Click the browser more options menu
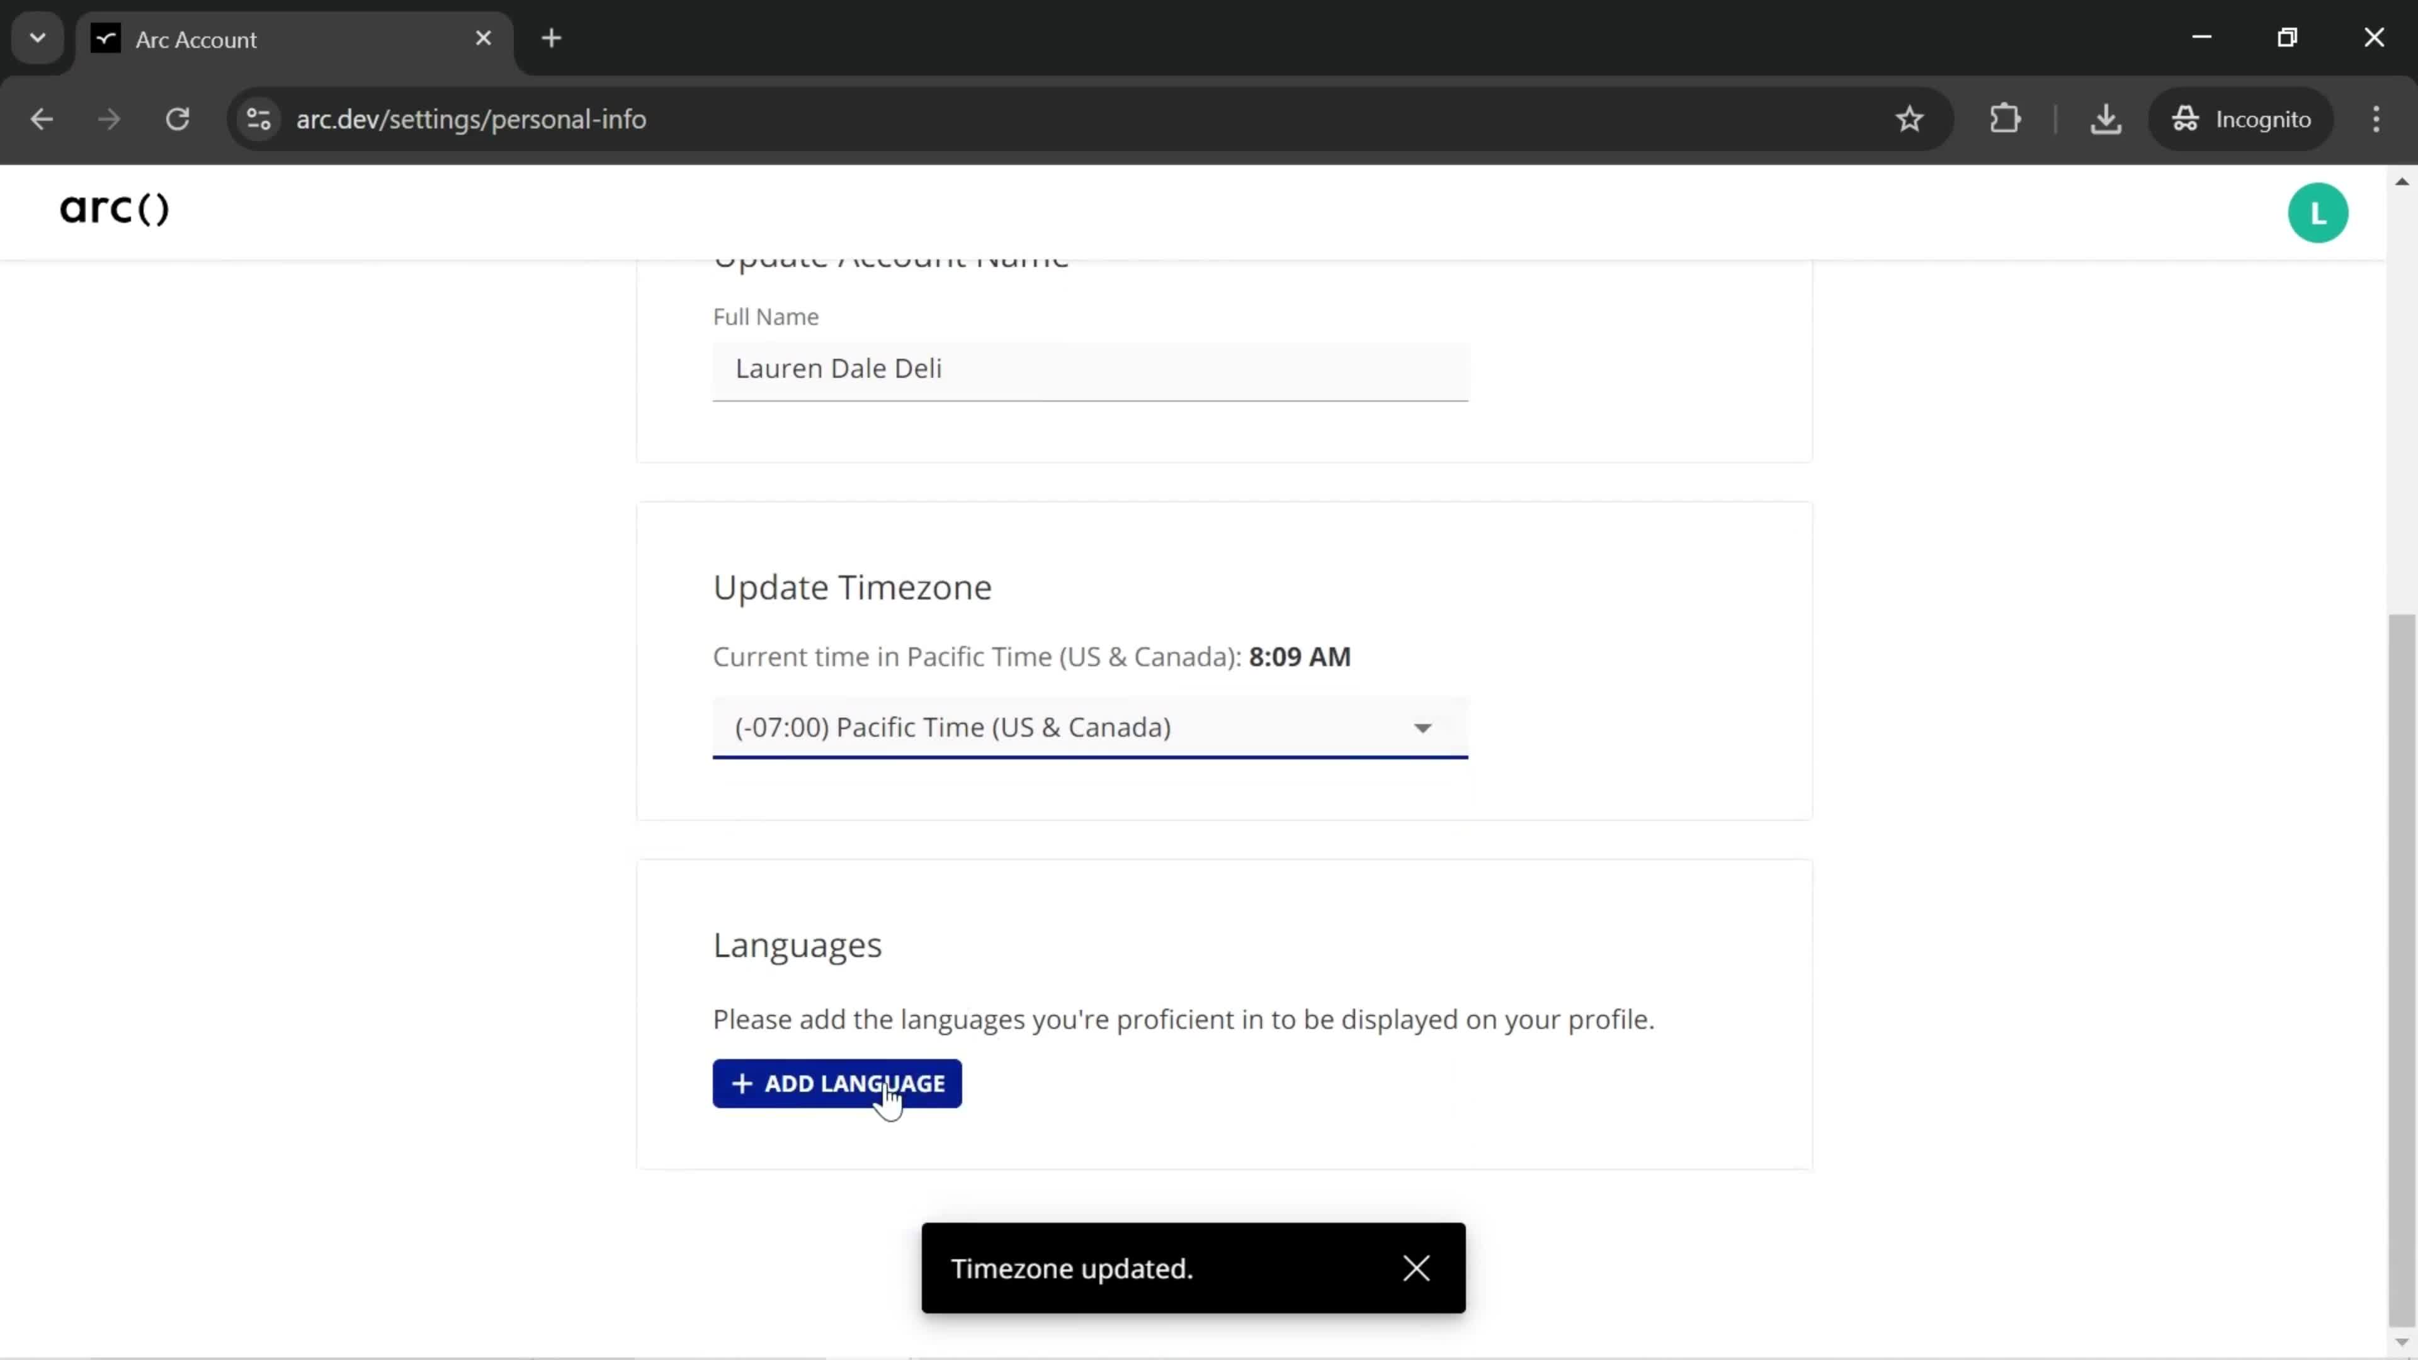 (2376, 118)
